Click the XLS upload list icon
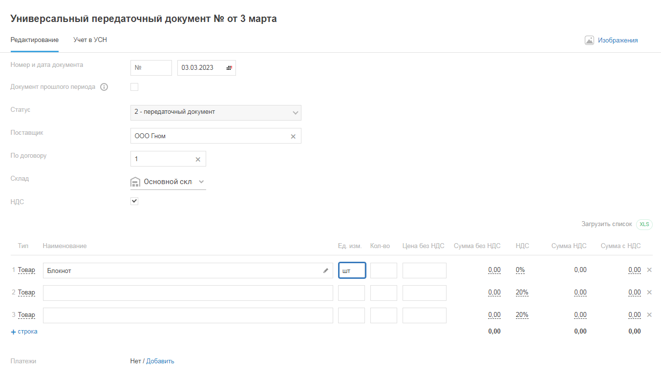Viewport: 661px width, 376px height. (x=644, y=224)
